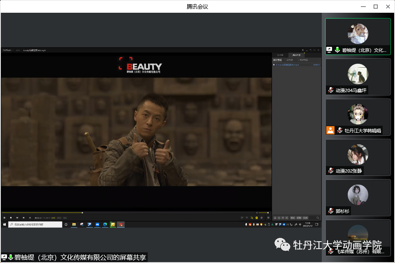The width and height of the screenshot is (395, 263).
Task: Move playlist item down one position
Action: tap(283, 218)
